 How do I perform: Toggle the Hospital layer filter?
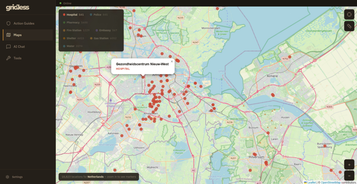coord(73,15)
